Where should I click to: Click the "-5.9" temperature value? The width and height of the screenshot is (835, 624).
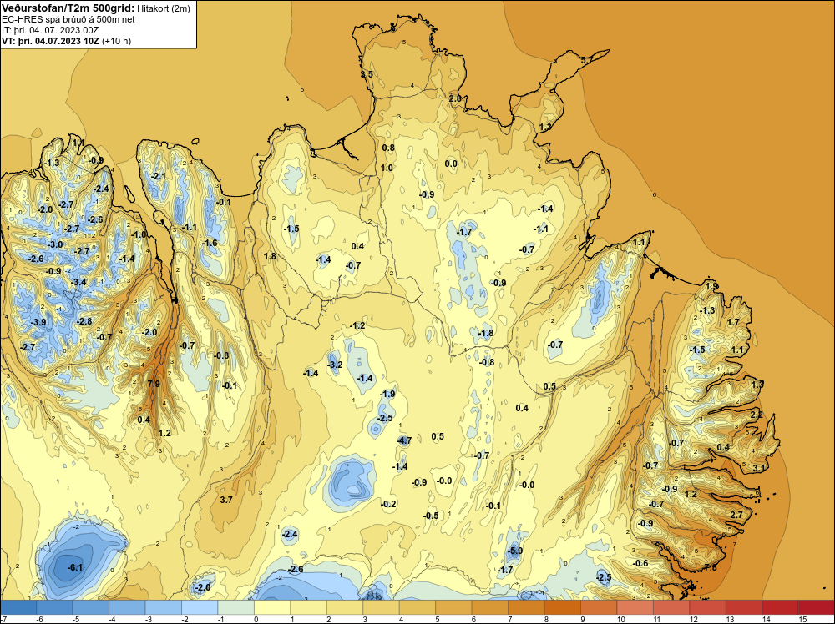tap(515, 551)
